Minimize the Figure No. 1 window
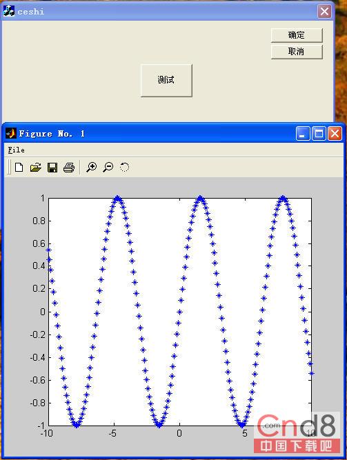 (302, 134)
